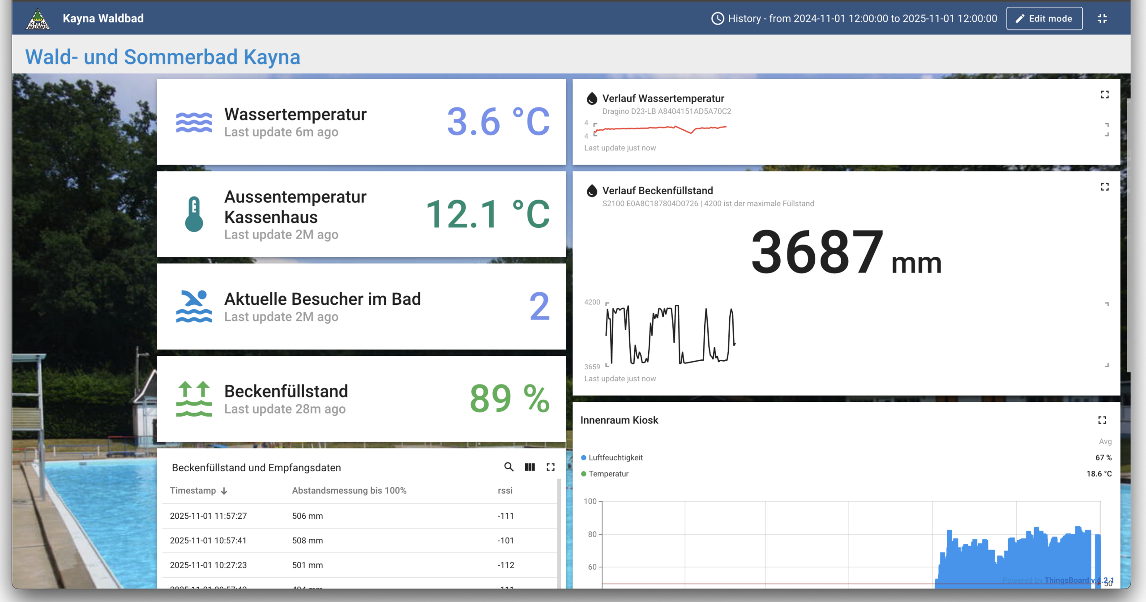Image resolution: width=1146 pixels, height=602 pixels.
Task: Expand the Verlauf Beckenfüllstand widget to fullscreen
Action: click(1105, 187)
